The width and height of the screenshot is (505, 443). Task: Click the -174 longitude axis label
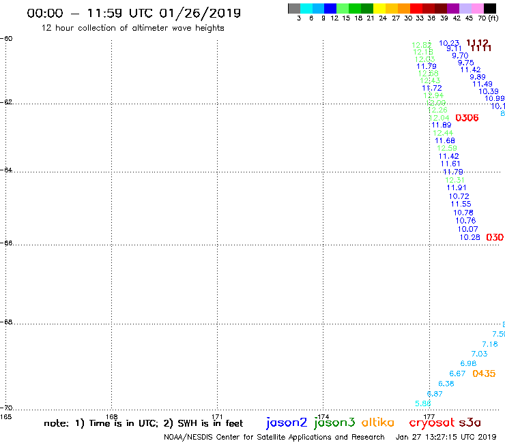(322, 416)
